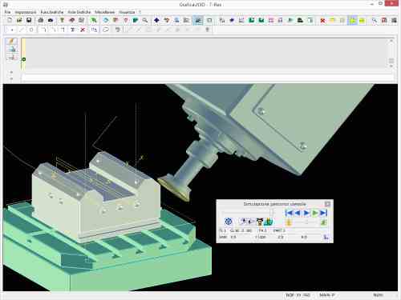The height and width of the screenshot is (300, 401).
Task: Click the red X delete icon in drawing toolbar
Action: (x=83, y=30)
